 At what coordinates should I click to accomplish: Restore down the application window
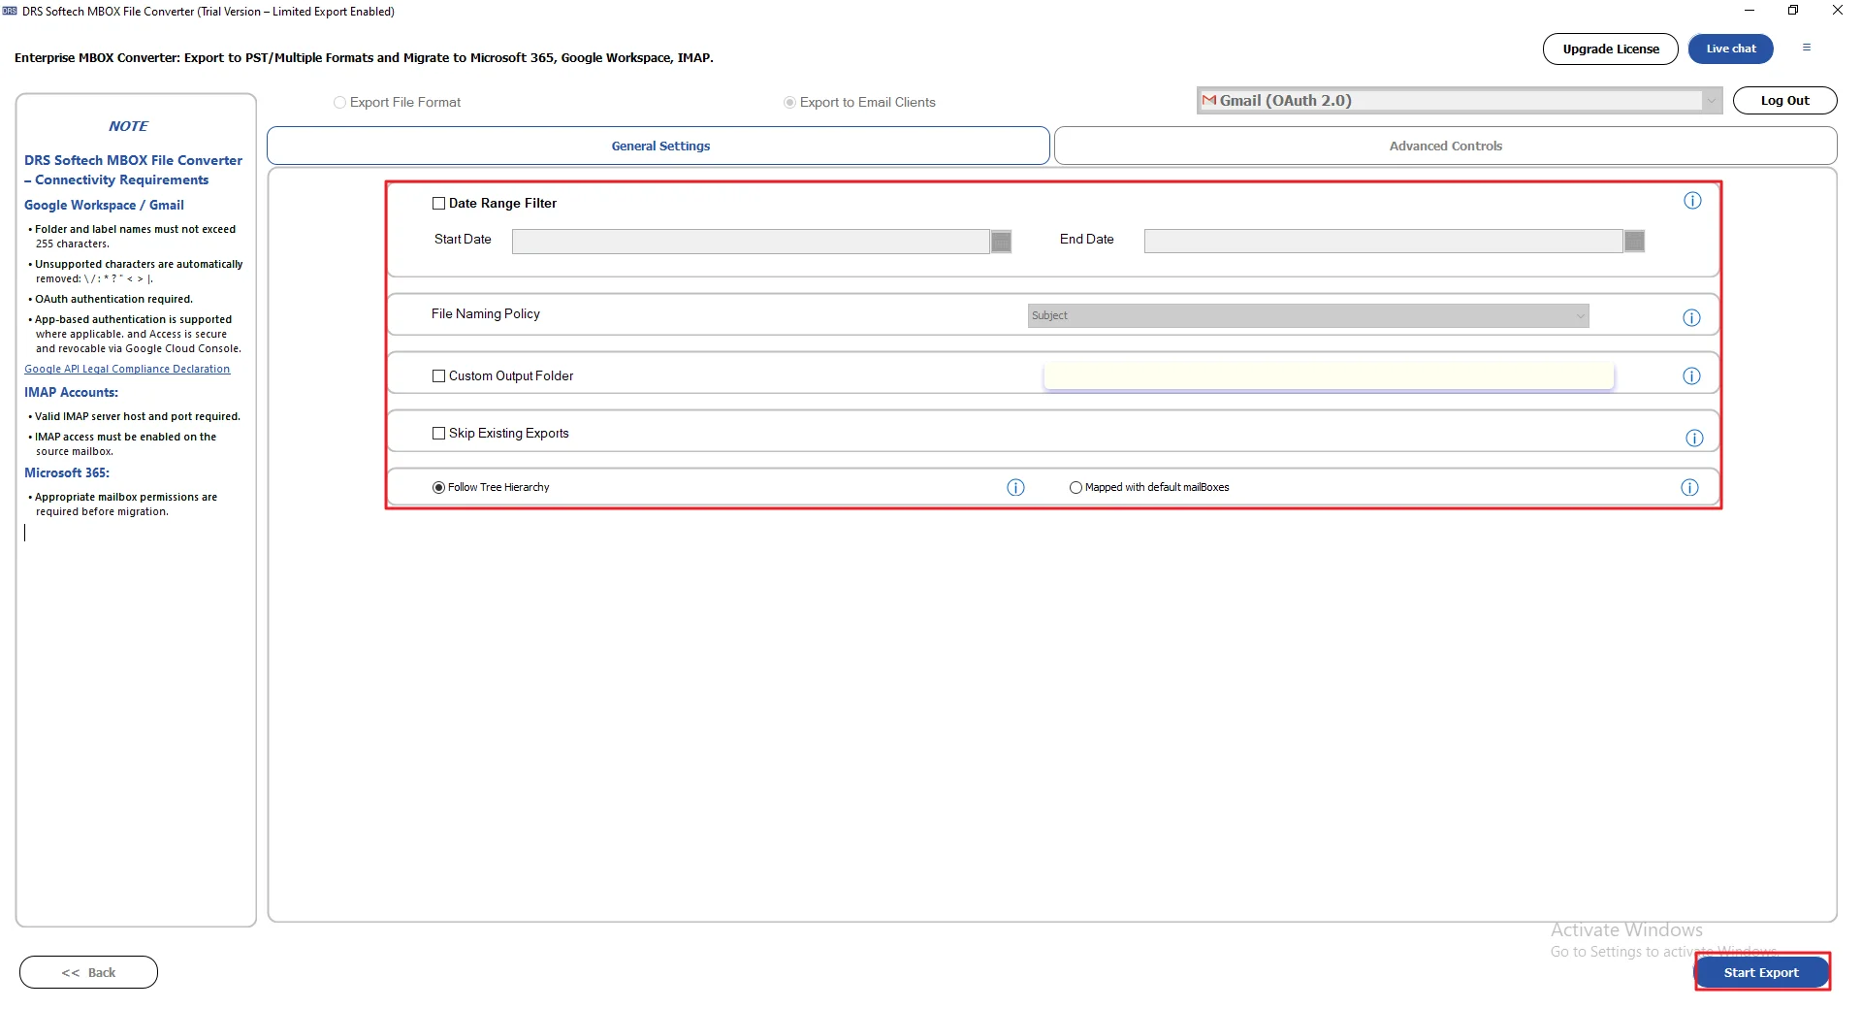pyautogui.click(x=1793, y=11)
